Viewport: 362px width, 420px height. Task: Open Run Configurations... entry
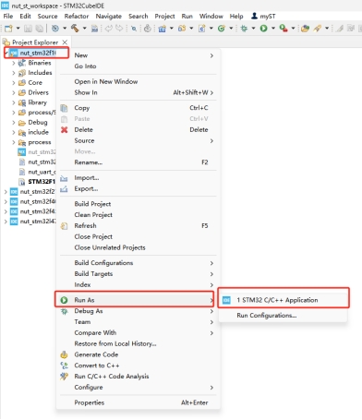[267, 316]
